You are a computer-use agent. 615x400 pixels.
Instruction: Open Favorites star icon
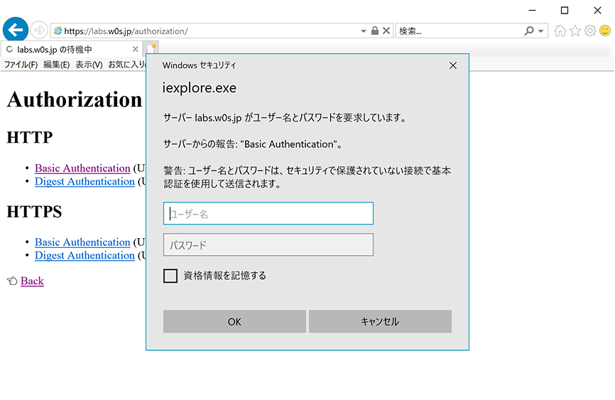[575, 31]
